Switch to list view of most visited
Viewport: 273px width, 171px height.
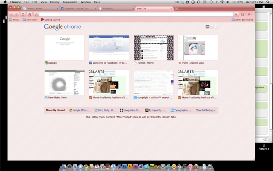tap(212, 27)
